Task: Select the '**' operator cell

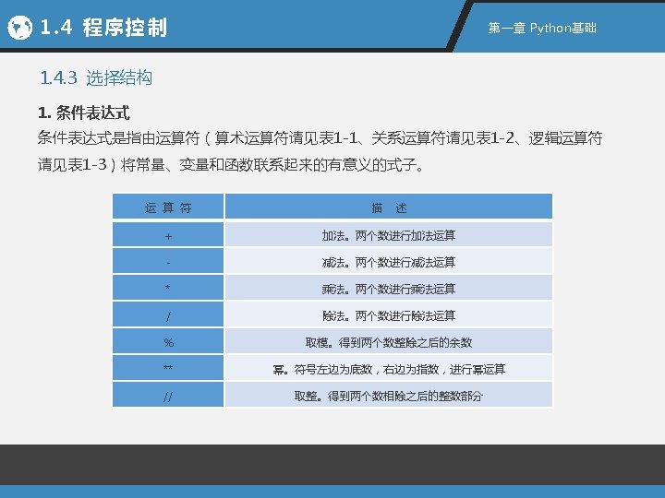Action: click(168, 368)
